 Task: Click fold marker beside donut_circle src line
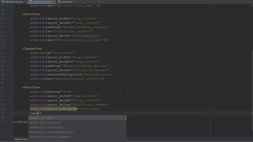point(13,79)
